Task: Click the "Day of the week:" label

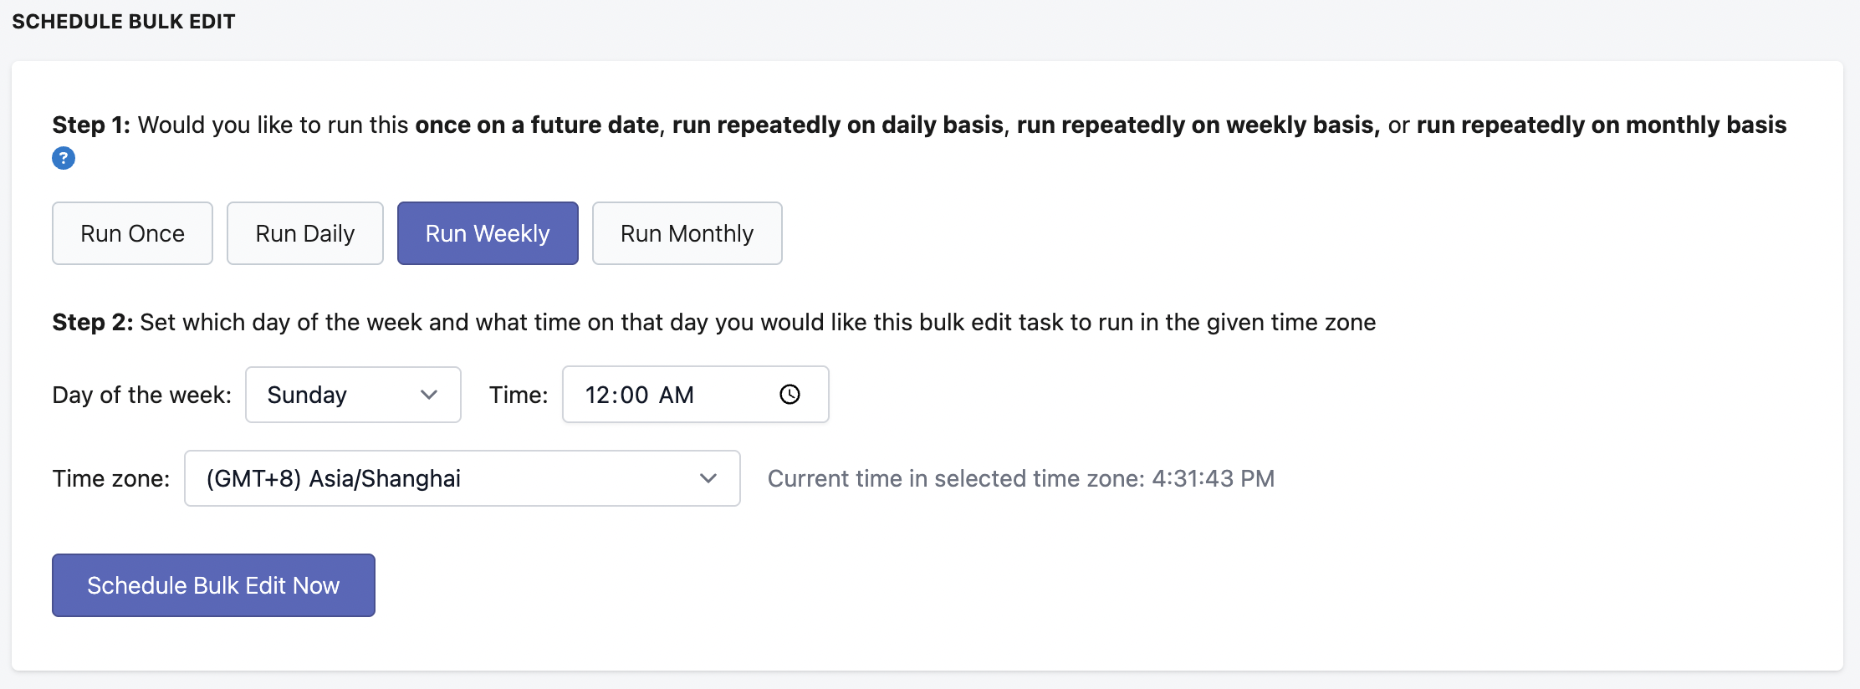Action: (142, 395)
